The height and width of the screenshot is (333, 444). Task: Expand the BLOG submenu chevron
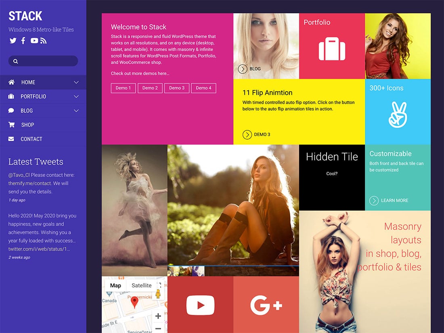(76, 111)
